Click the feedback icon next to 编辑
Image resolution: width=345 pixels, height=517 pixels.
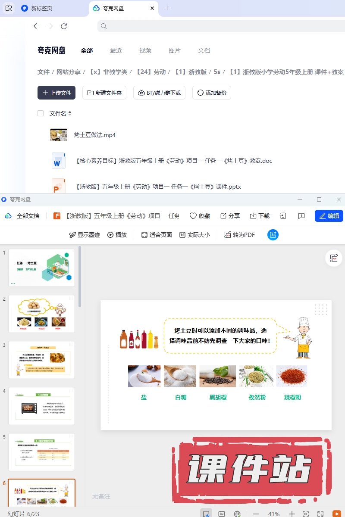pos(301,216)
